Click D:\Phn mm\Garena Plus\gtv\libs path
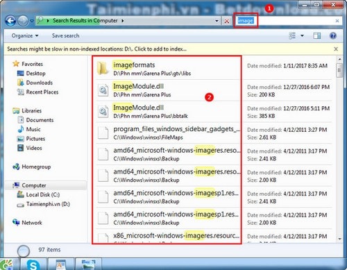This screenshot has width=347, height=270. 152,74
